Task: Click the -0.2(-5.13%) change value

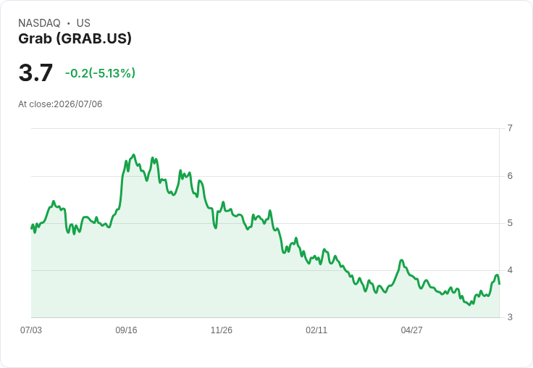Action: tap(100, 73)
